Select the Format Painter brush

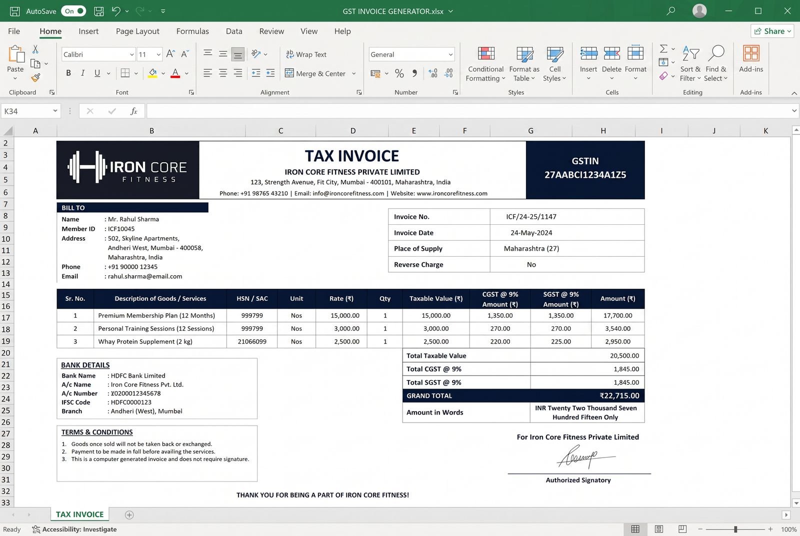coord(35,77)
